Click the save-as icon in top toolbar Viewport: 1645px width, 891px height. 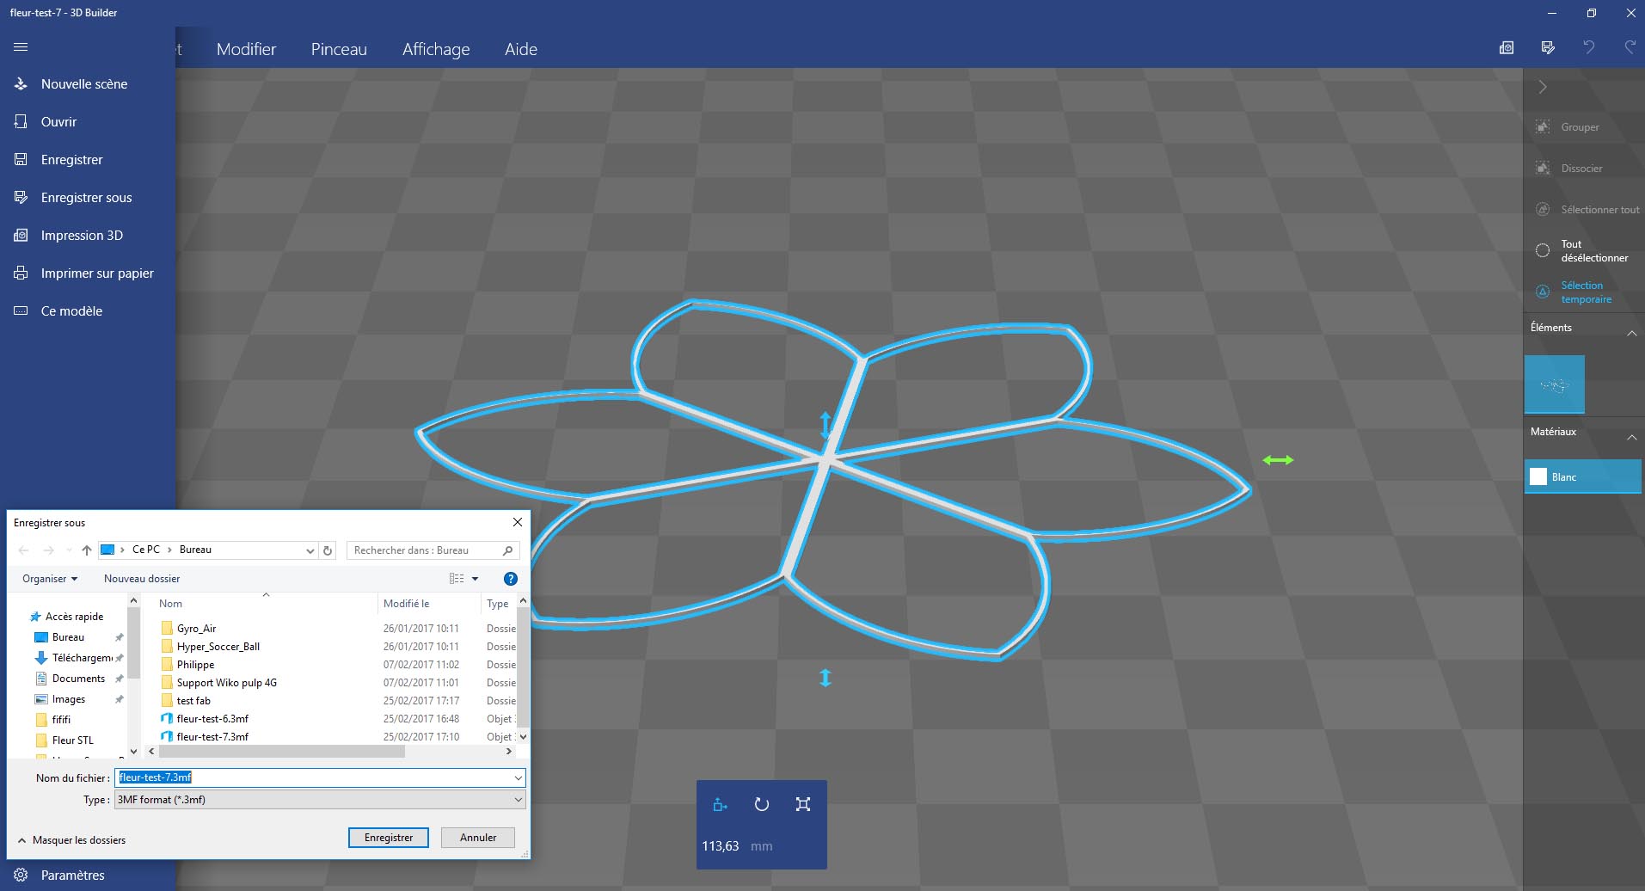[x=1548, y=48]
